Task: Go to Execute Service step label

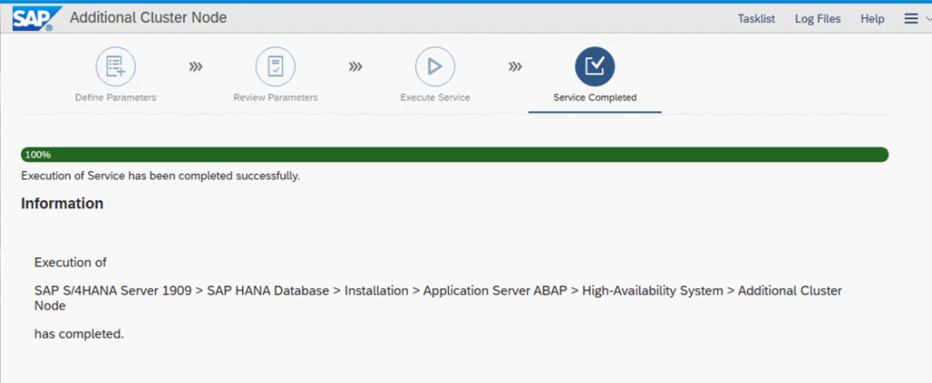Action: click(x=435, y=97)
